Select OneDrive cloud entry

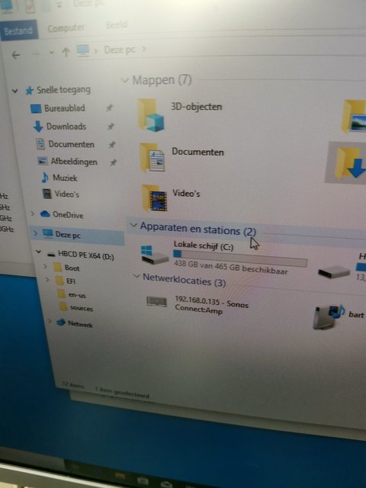coord(62,214)
